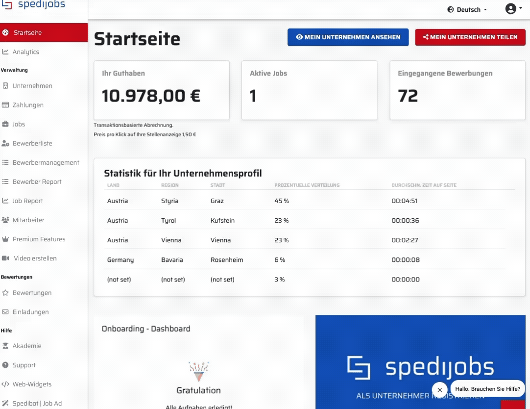This screenshot has width=530, height=409.
Task: Click the spedijobs logo in header
Action: coord(33,5)
